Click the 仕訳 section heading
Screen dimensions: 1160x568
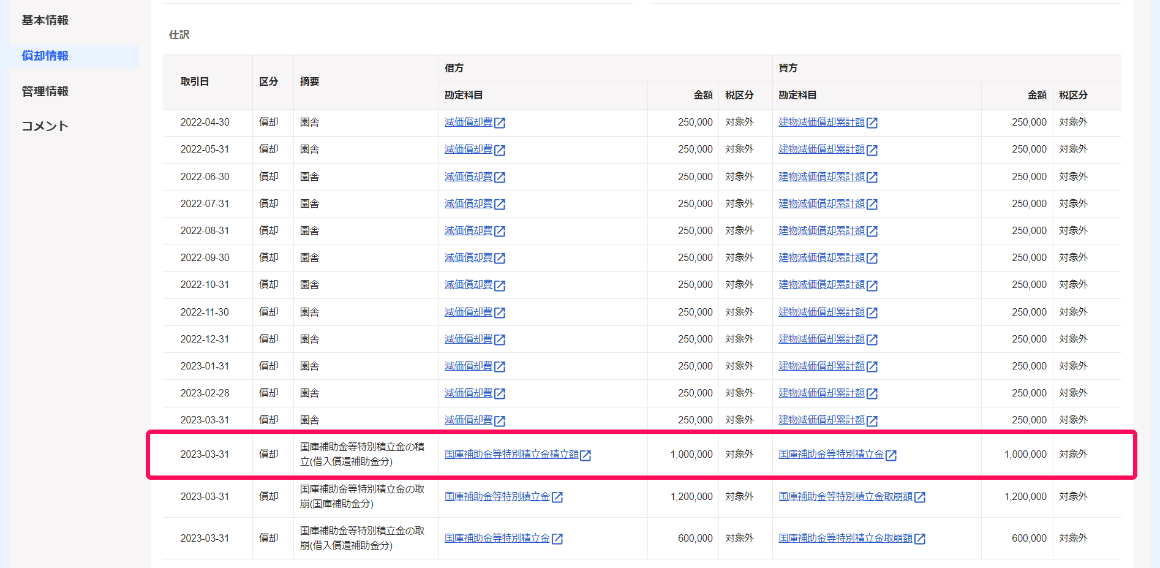179,35
